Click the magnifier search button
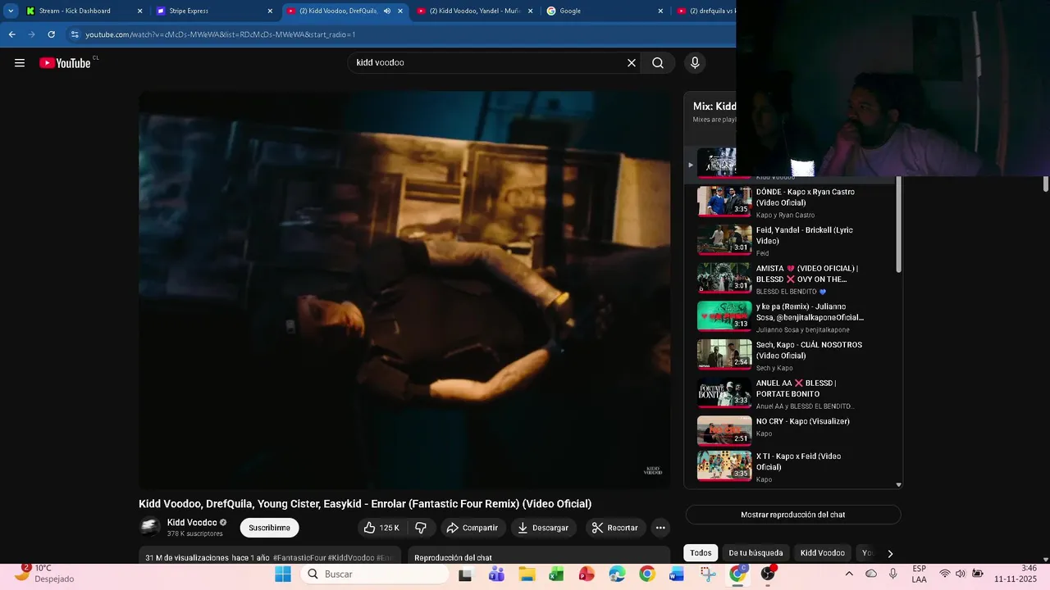 (x=658, y=63)
